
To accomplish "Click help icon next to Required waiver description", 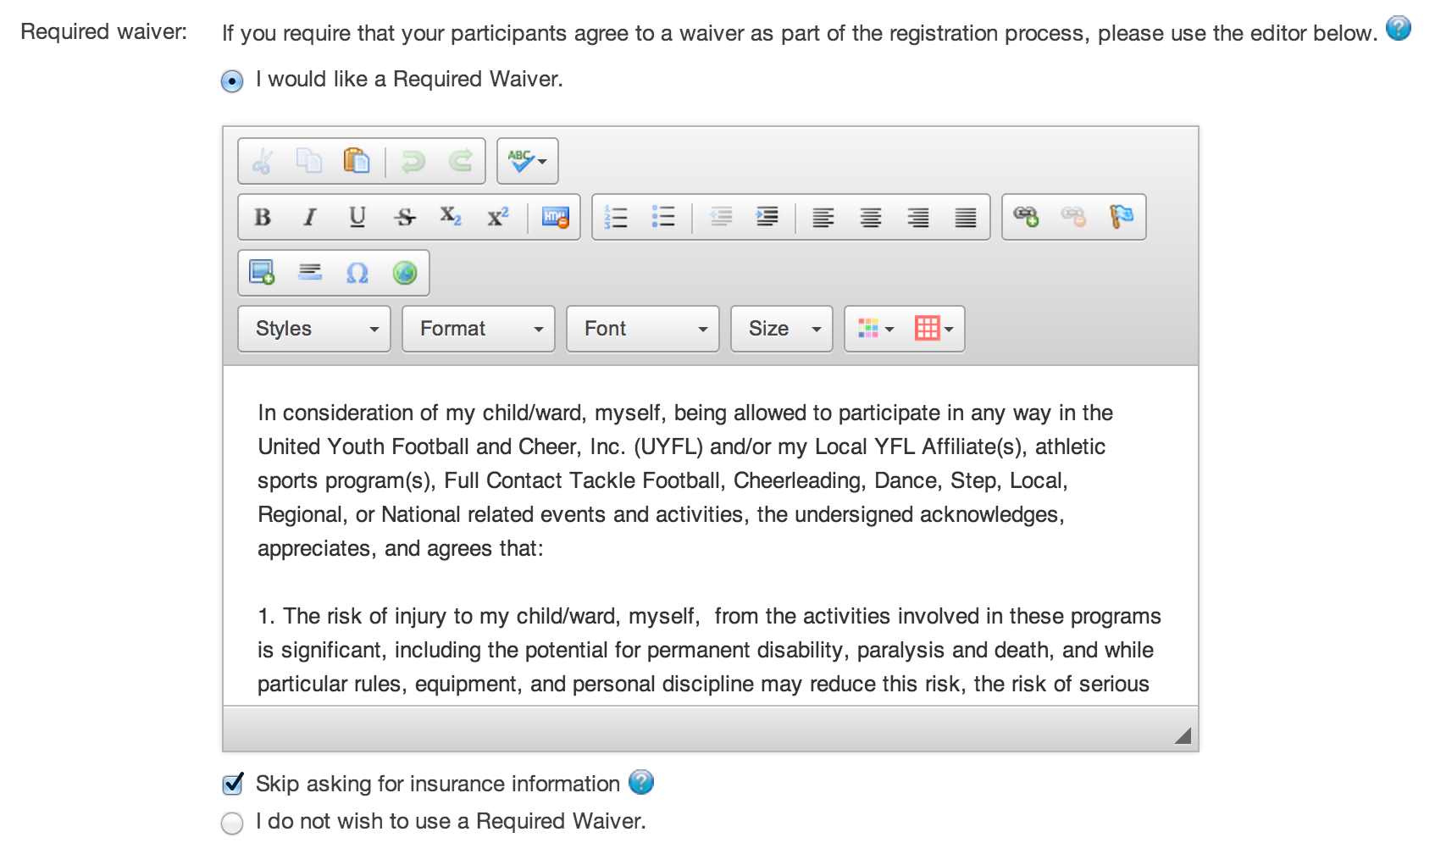I will [1399, 29].
